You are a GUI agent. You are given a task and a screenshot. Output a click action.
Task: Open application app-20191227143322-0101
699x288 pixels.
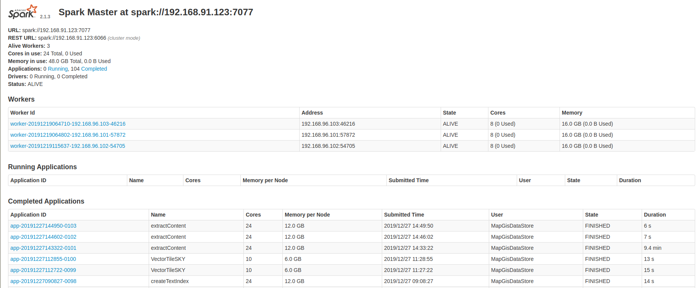[x=43, y=248]
